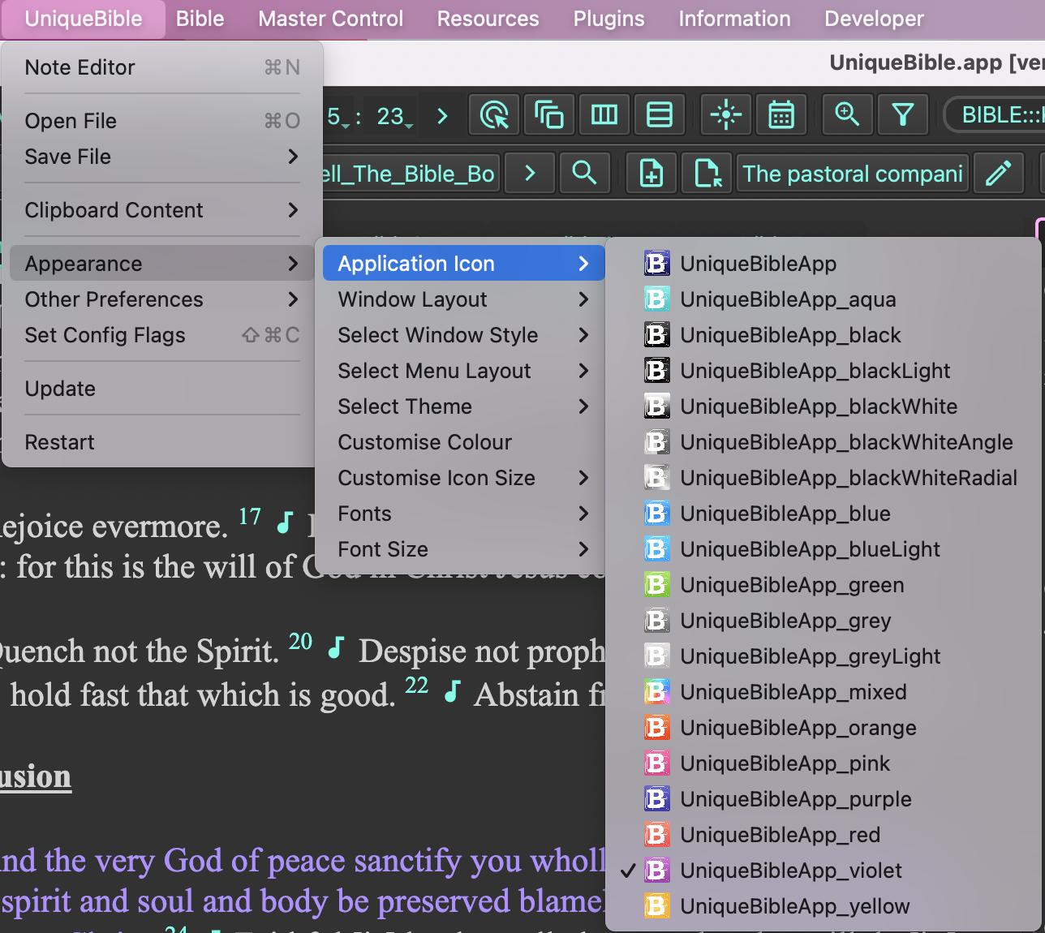Open the Information menu
Screen dimensions: 1045x933
(734, 19)
